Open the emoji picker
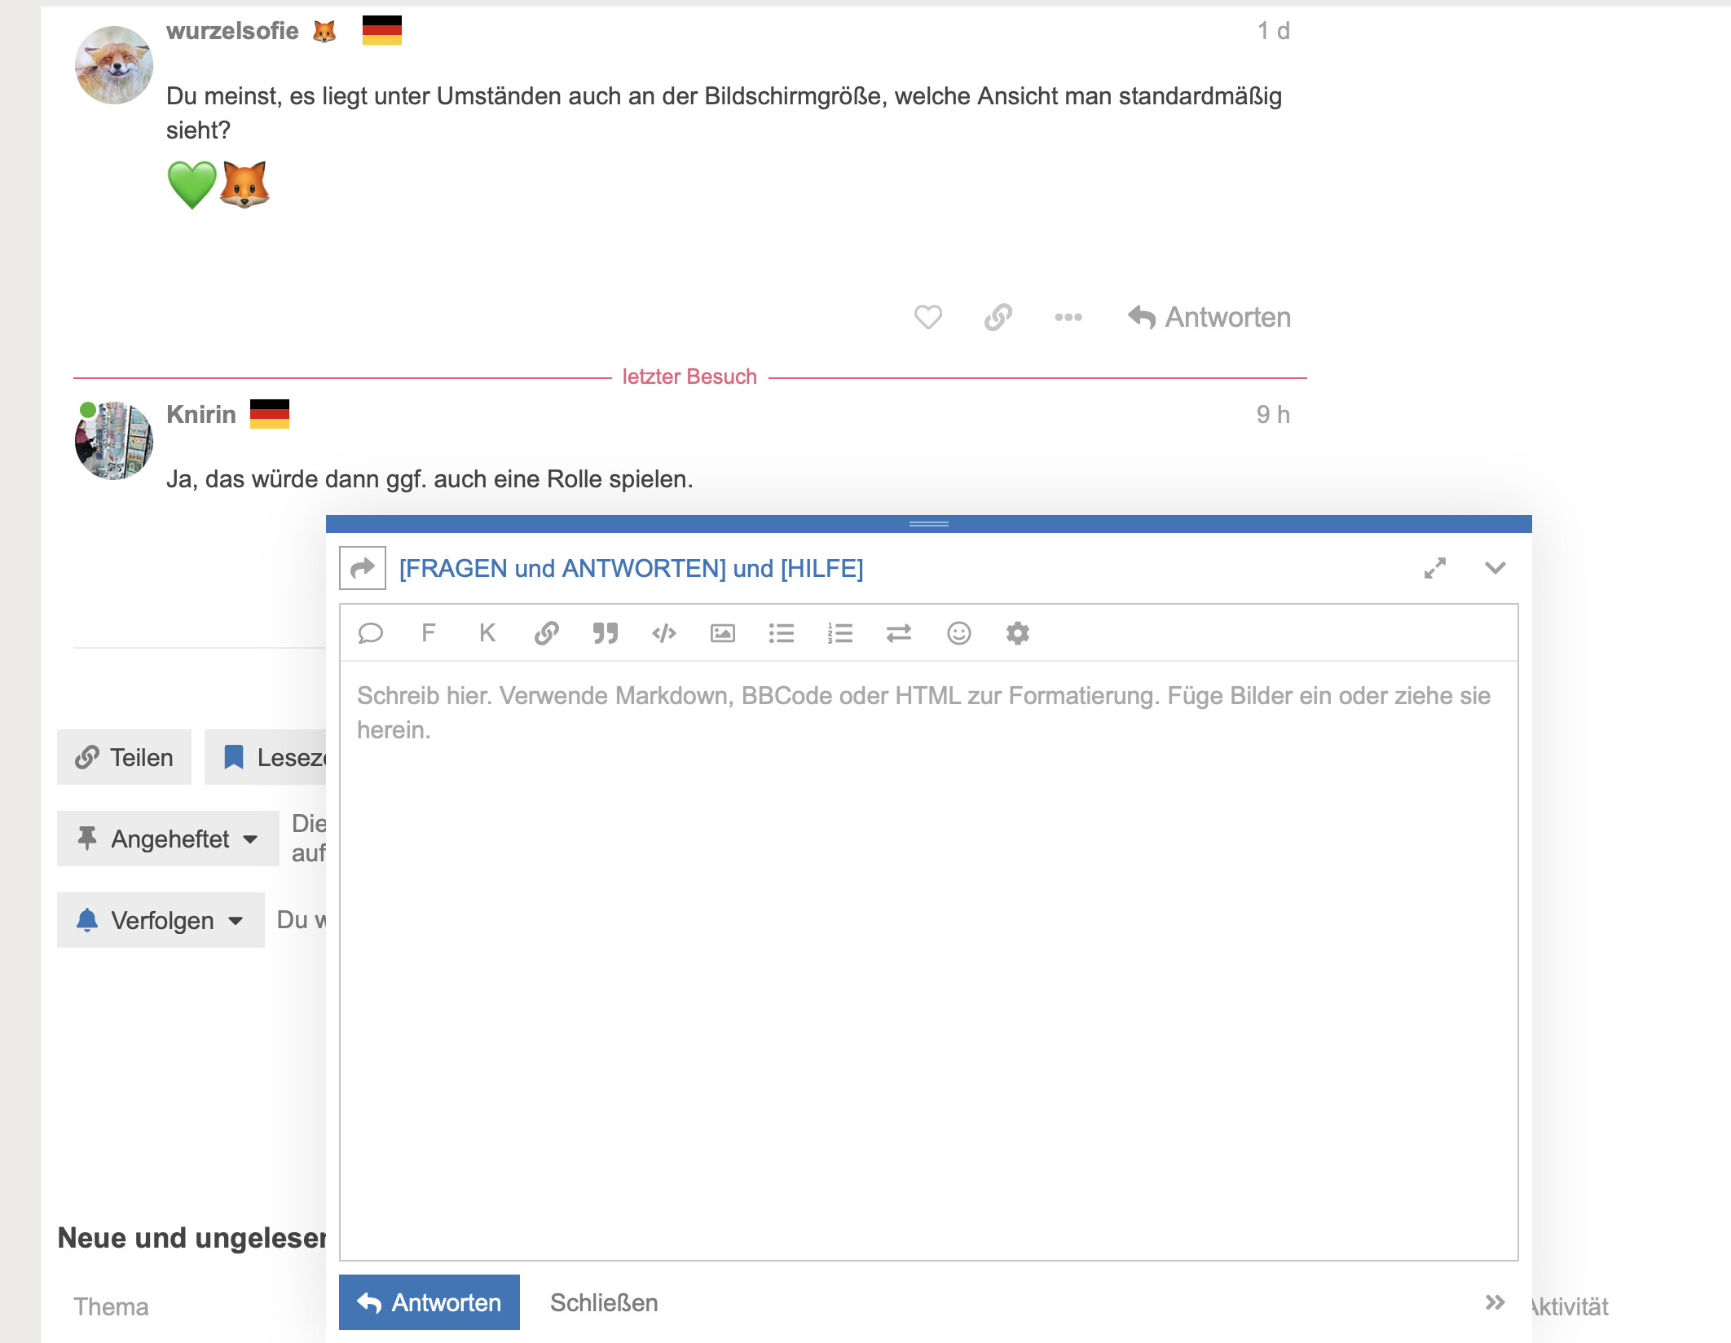Image resolution: width=1731 pixels, height=1343 pixels. (x=959, y=633)
